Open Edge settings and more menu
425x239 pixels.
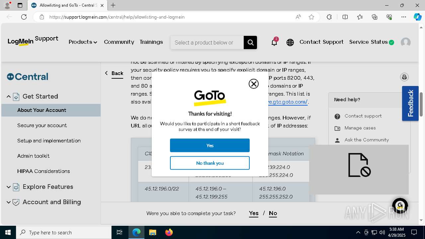[x=404, y=17]
